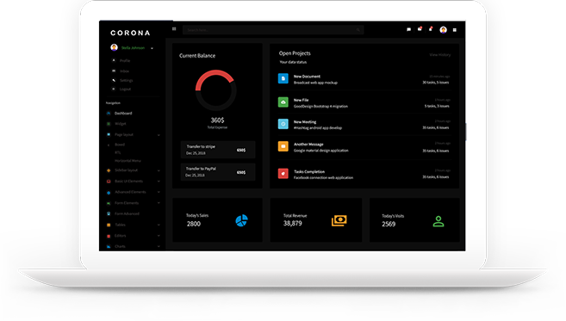Expand the Basic UI Elements menu chevron
Image resolution: width=566 pixels, height=321 pixels.
(159, 182)
